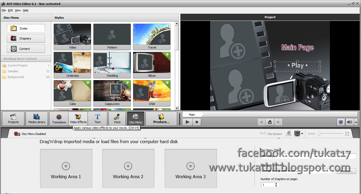Screen dimensions: 361x194
Task: Adjust the Zoom slider handle
Action: [x=319, y=134]
